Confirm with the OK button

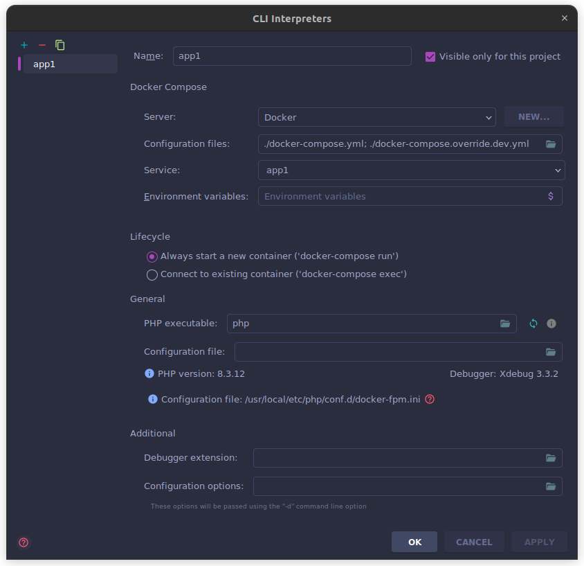pos(414,542)
